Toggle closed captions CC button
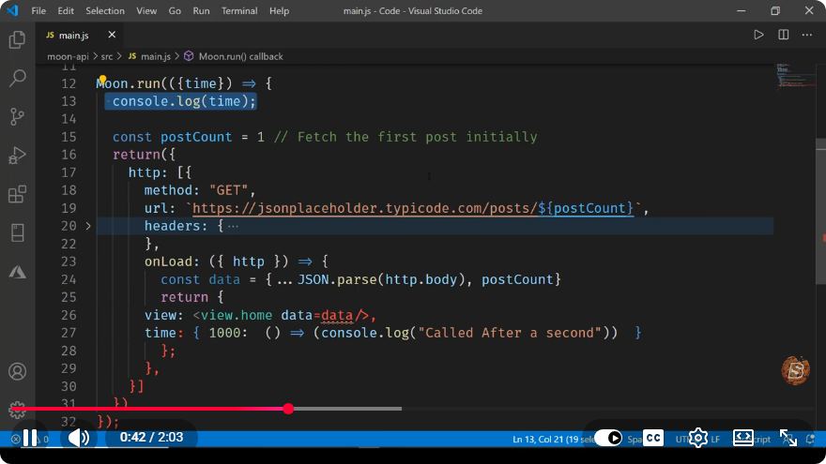Screen dimensions: 826x464 click(653, 438)
